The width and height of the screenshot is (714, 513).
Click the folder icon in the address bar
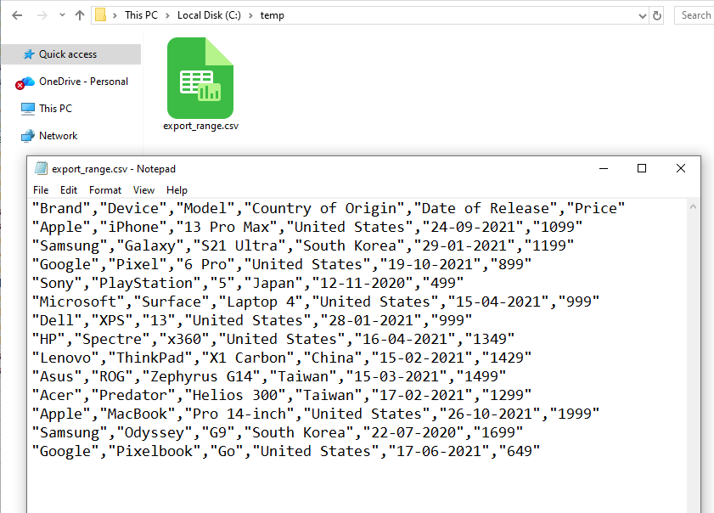101,14
